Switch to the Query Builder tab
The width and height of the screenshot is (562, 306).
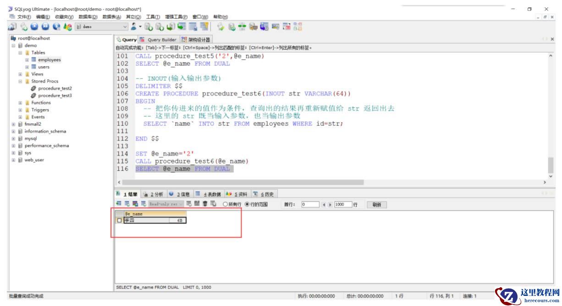tap(159, 40)
